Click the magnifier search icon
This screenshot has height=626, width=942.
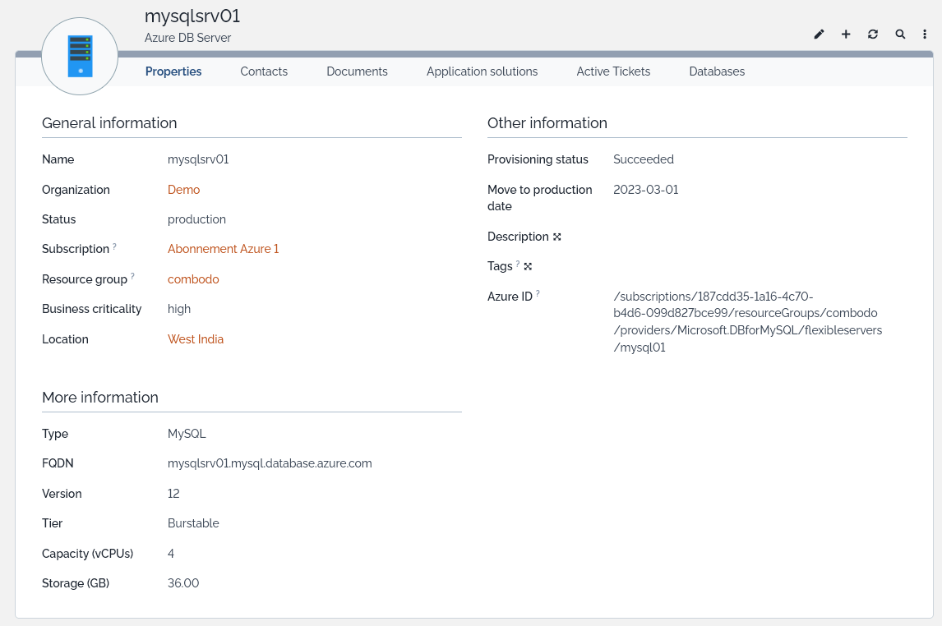pyautogui.click(x=900, y=35)
